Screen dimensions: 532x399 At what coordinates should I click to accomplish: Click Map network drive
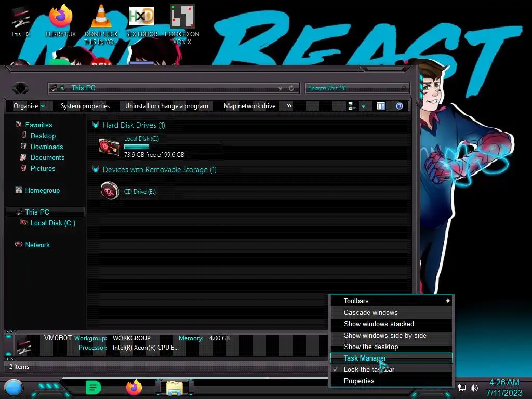click(250, 106)
